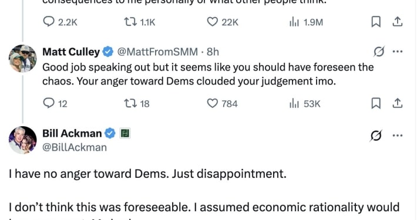Click the green affiliation badge beside Bill Ackman
Image resolution: width=417 pixels, height=220 pixels.
[x=125, y=133]
